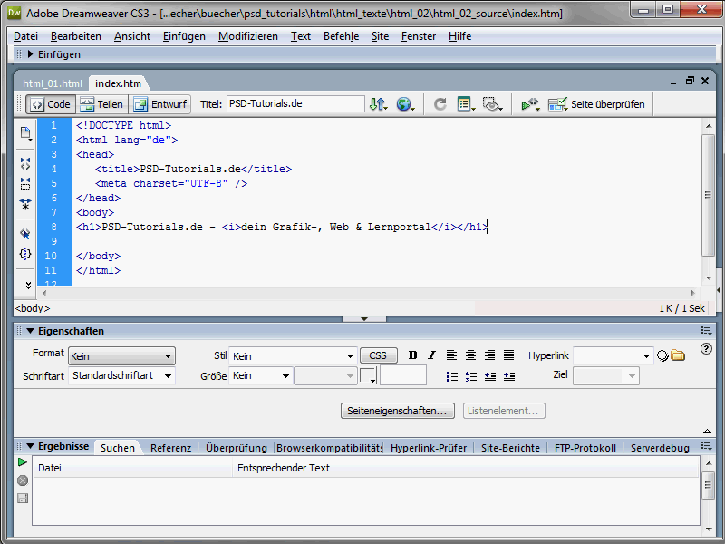Viewport: 725px width, 544px height.
Task: Open the Eigenschaften help question icon
Action: [x=706, y=349]
